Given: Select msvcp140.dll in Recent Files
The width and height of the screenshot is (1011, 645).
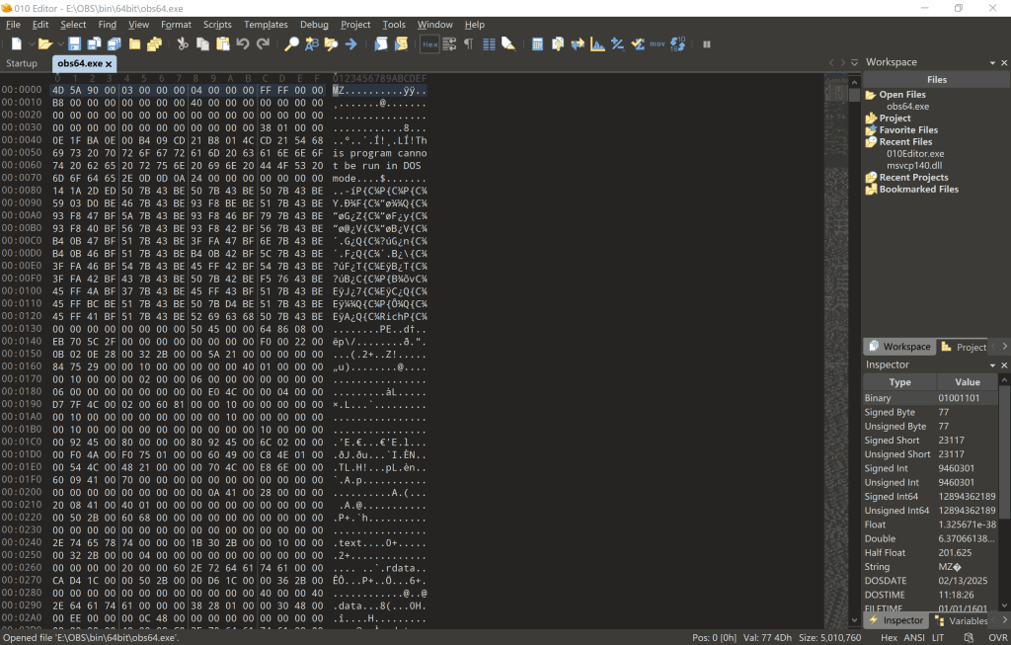Looking at the screenshot, I should (x=913, y=165).
